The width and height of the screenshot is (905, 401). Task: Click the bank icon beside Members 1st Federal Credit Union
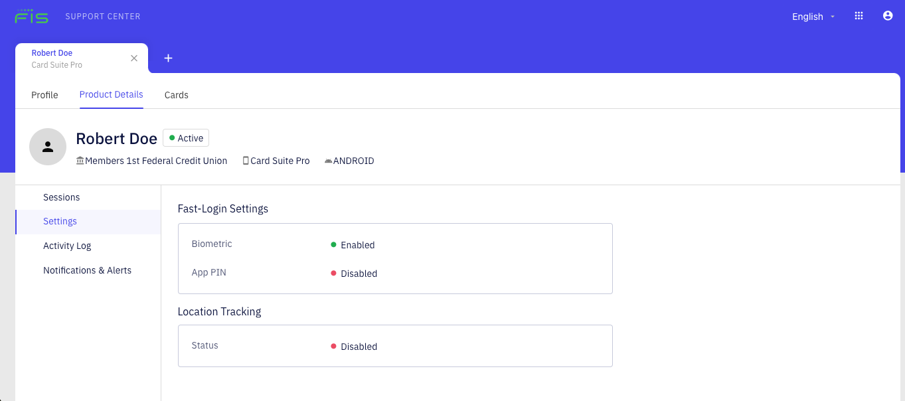[80, 160]
